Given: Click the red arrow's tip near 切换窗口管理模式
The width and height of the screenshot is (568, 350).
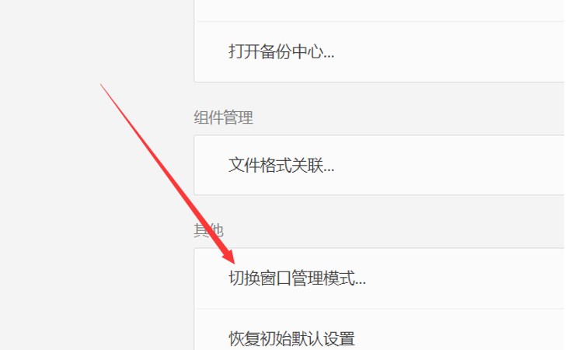Looking at the screenshot, I should tap(232, 260).
